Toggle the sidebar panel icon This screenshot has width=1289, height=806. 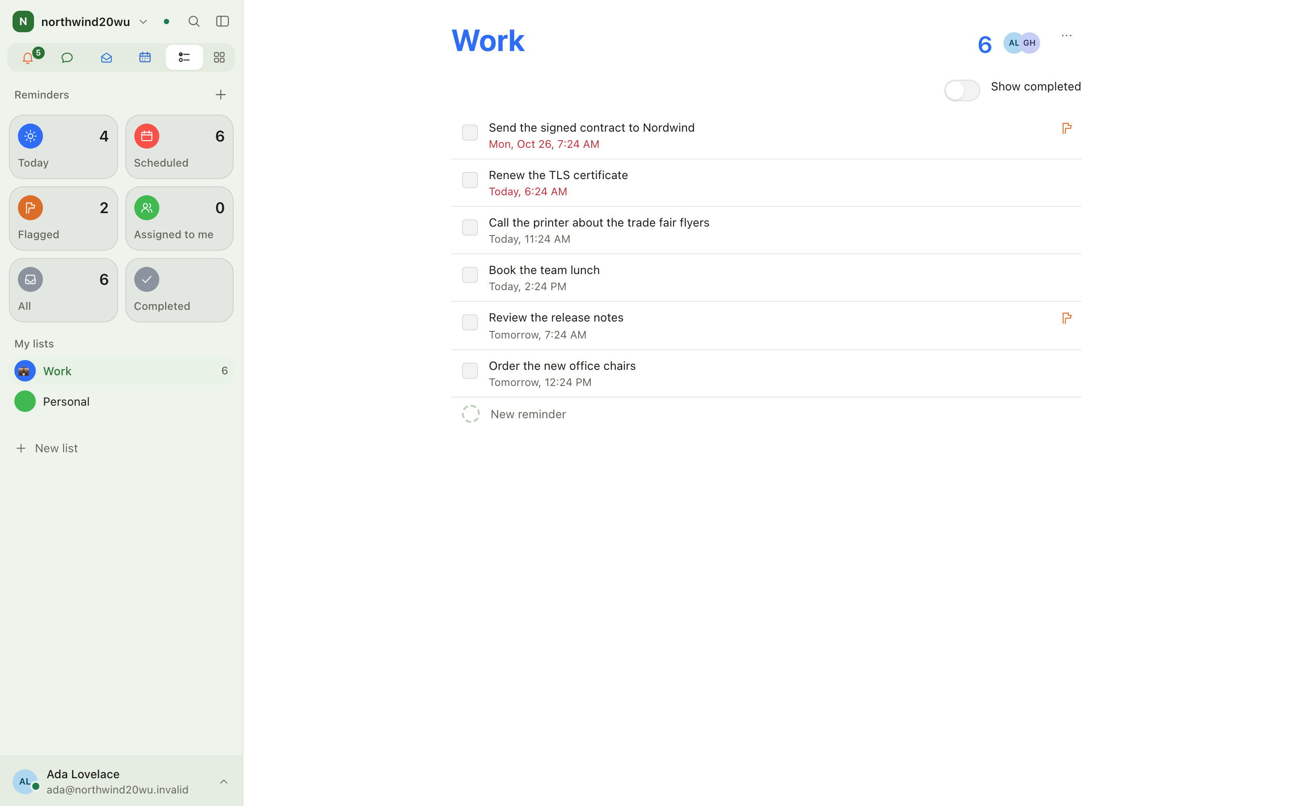(x=222, y=21)
